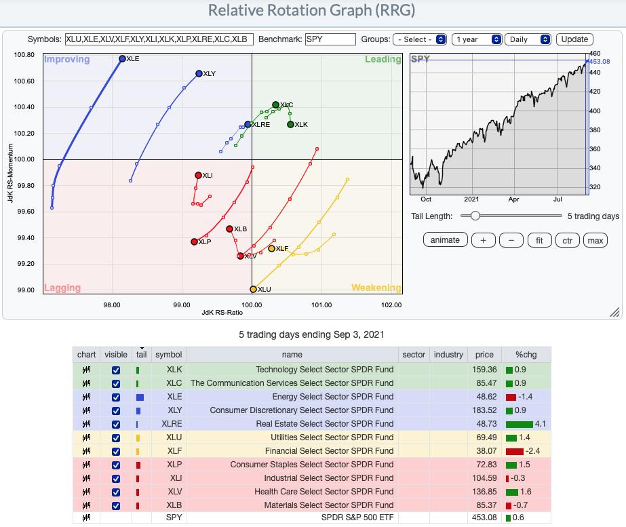
Task: Uncheck visibility for XLB
Action: 116,506
